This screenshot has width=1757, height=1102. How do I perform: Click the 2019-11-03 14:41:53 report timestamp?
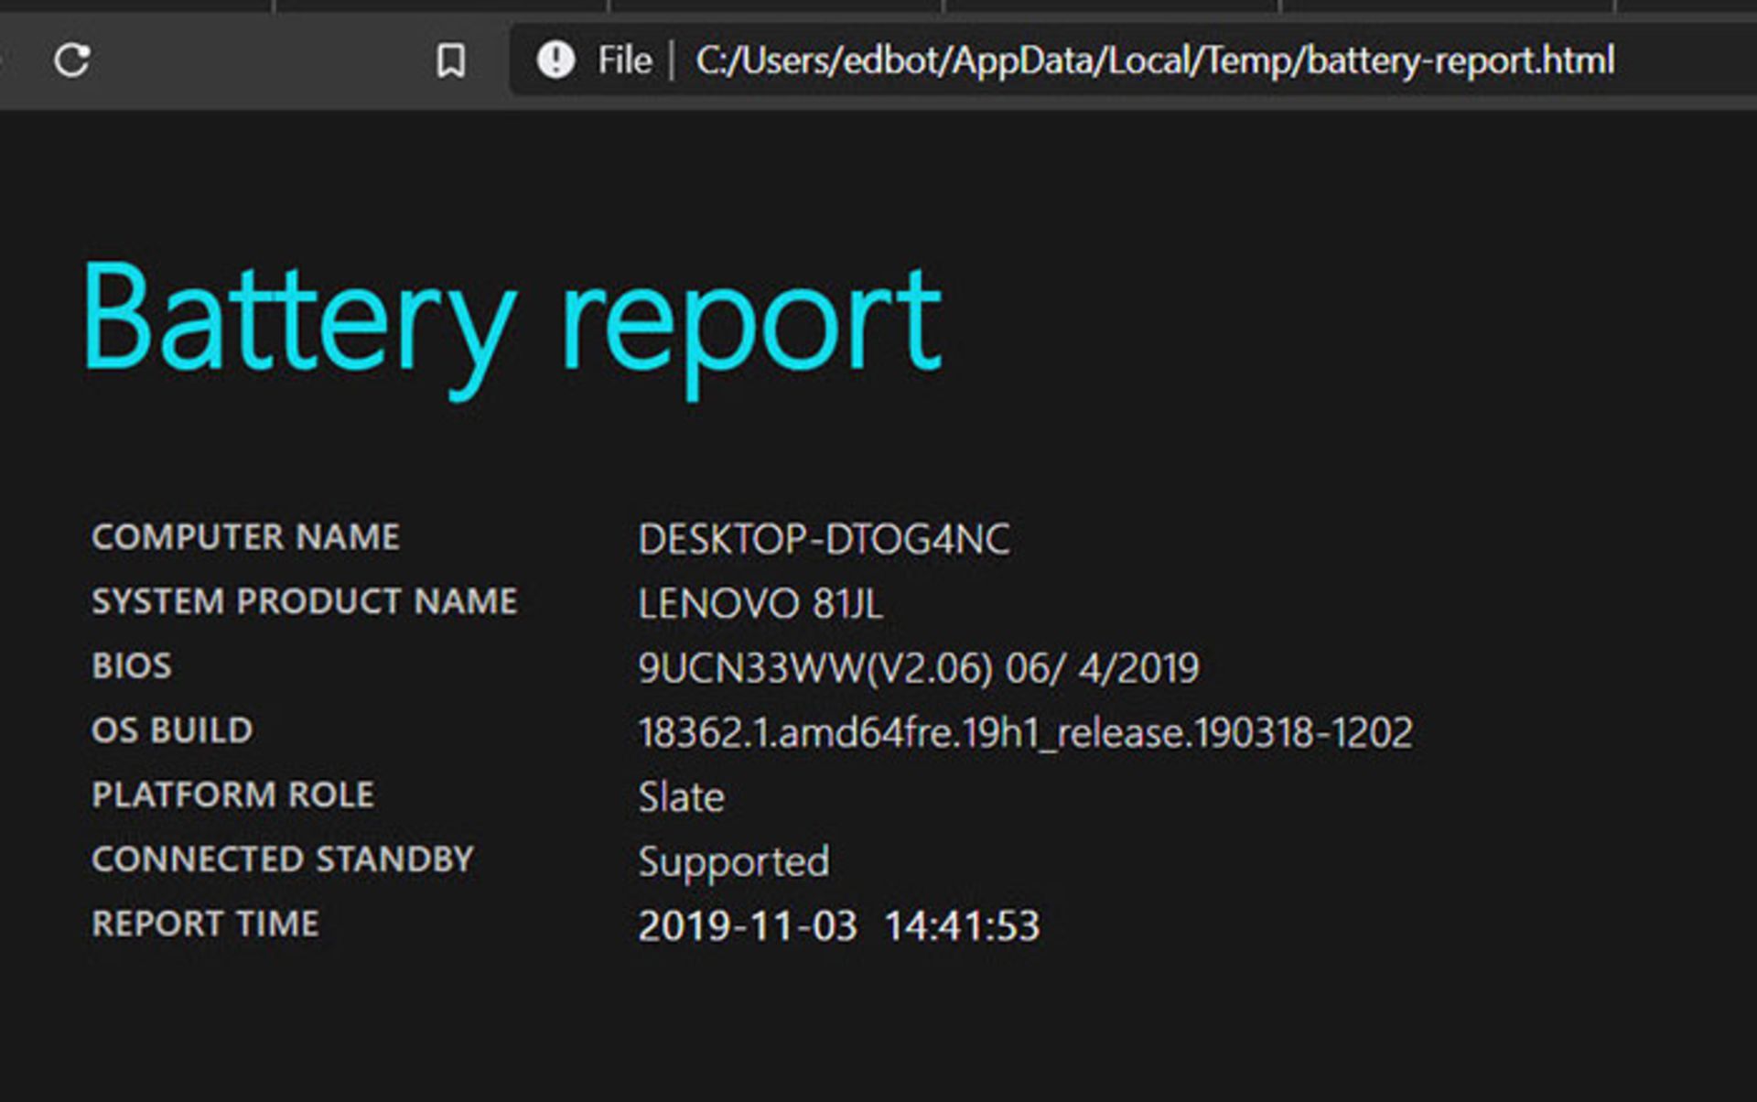point(838,926)
